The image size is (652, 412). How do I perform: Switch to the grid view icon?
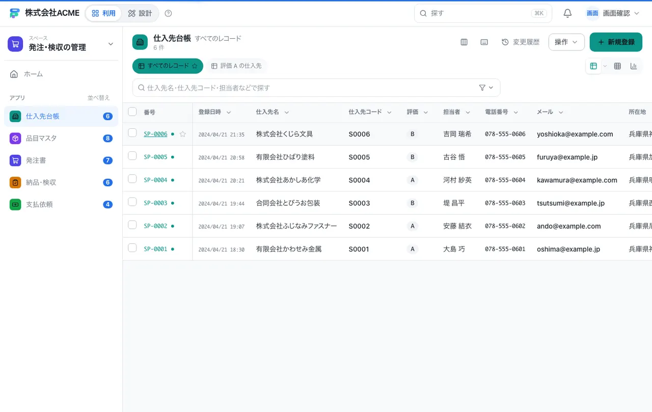[x=617, y=66]
